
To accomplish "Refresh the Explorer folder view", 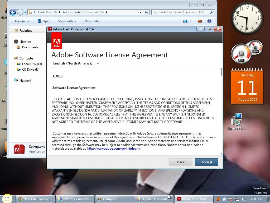I will (146, 12).
